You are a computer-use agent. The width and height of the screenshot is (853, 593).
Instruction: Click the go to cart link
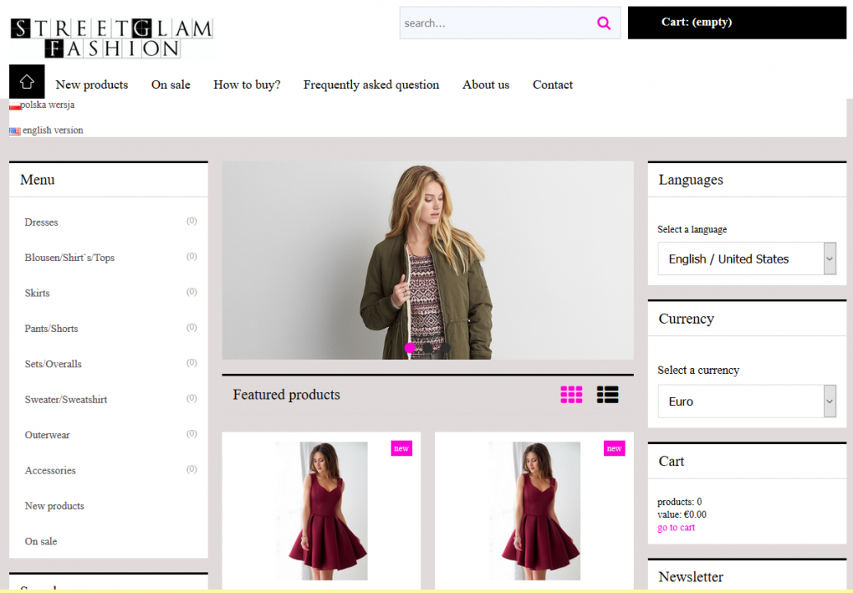676,527
